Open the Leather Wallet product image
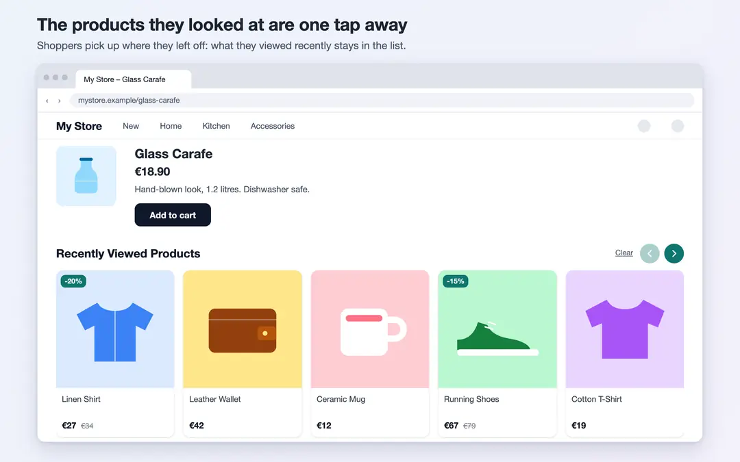Image resolution: width=740 pixels, height=462 pixels. pos(243,329)
